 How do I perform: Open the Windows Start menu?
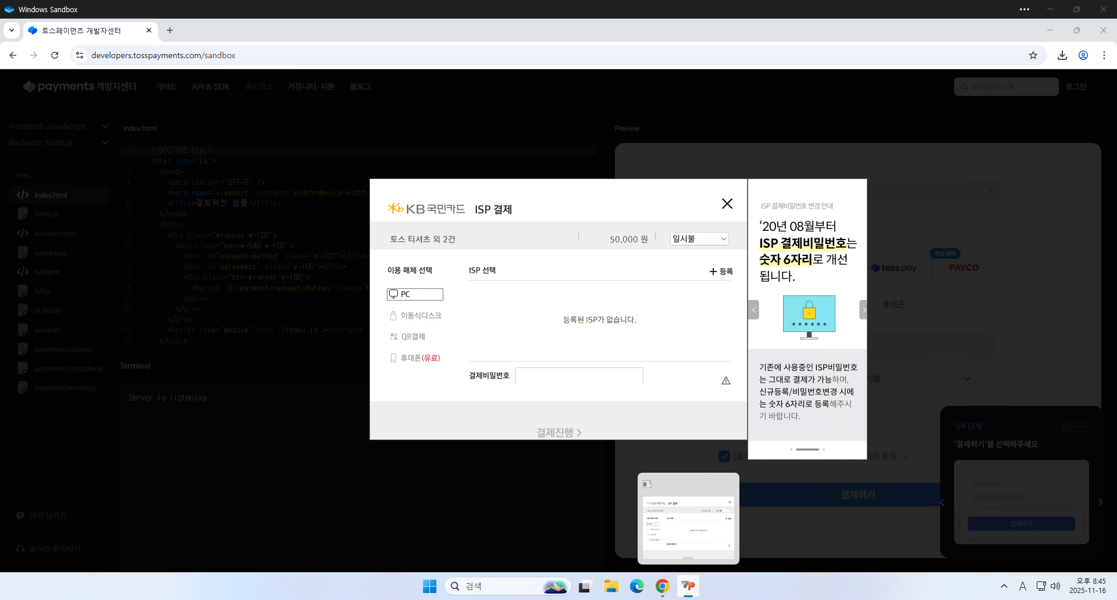(429, 586)
